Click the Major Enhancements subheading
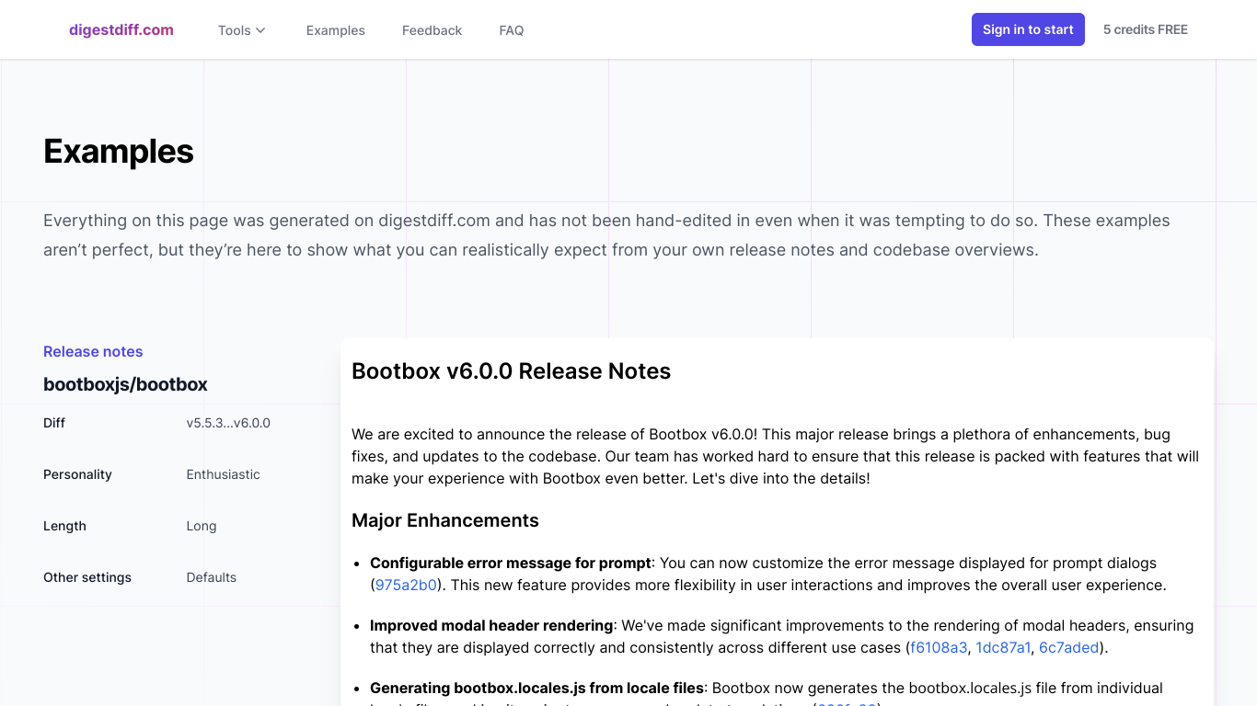 coord(445,520)
